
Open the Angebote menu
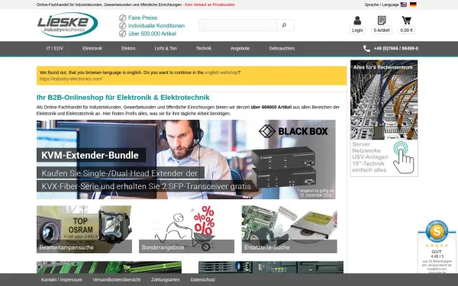click(x=240, y=49)
